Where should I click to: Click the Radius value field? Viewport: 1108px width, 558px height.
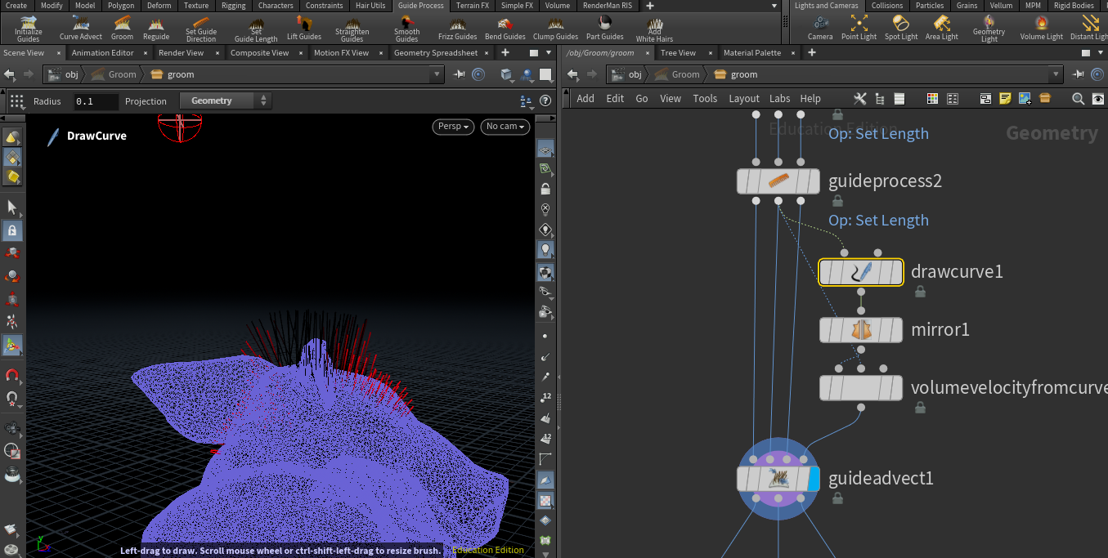click(x=95, y=101)
